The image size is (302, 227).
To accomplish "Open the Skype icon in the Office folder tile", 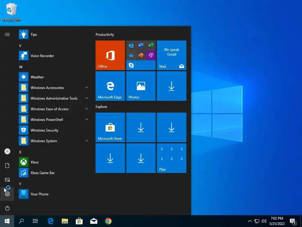I will tap(131, 65).
